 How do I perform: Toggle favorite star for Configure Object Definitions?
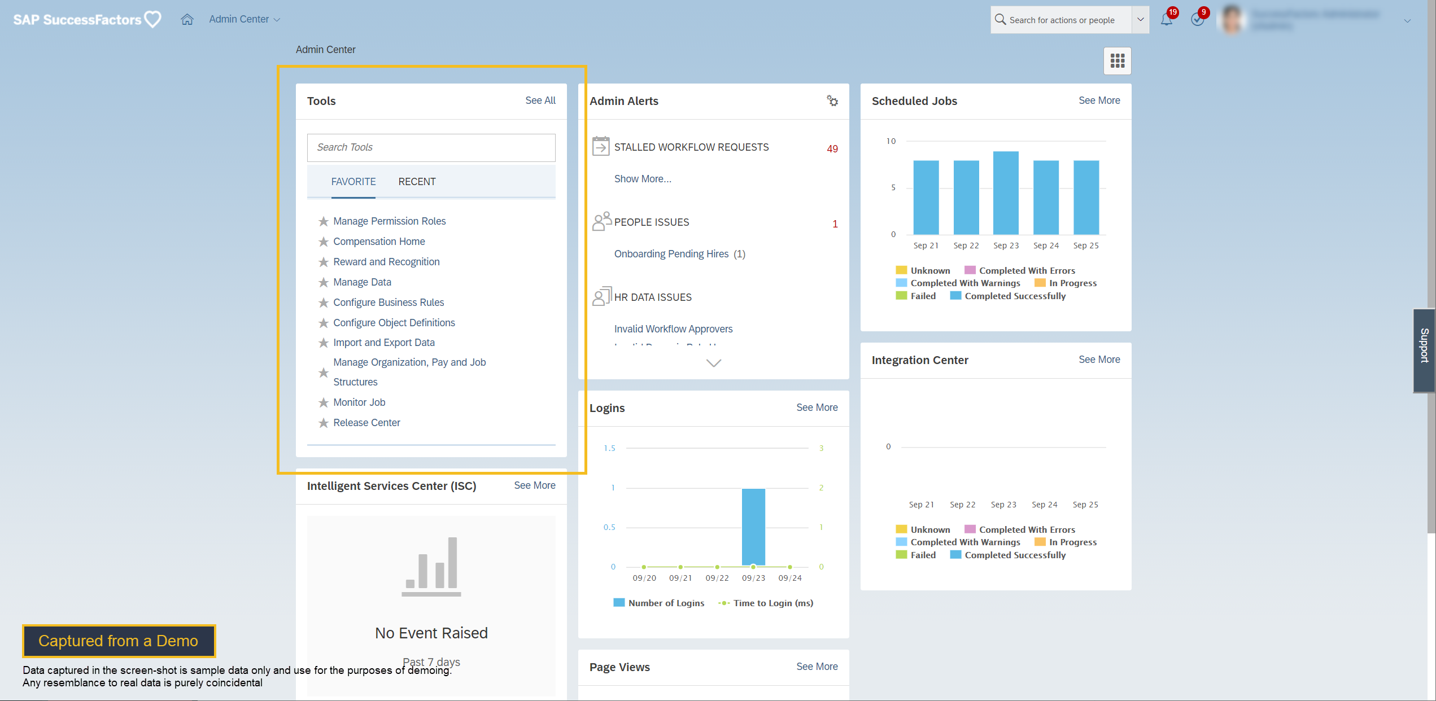tap(324, 323)
